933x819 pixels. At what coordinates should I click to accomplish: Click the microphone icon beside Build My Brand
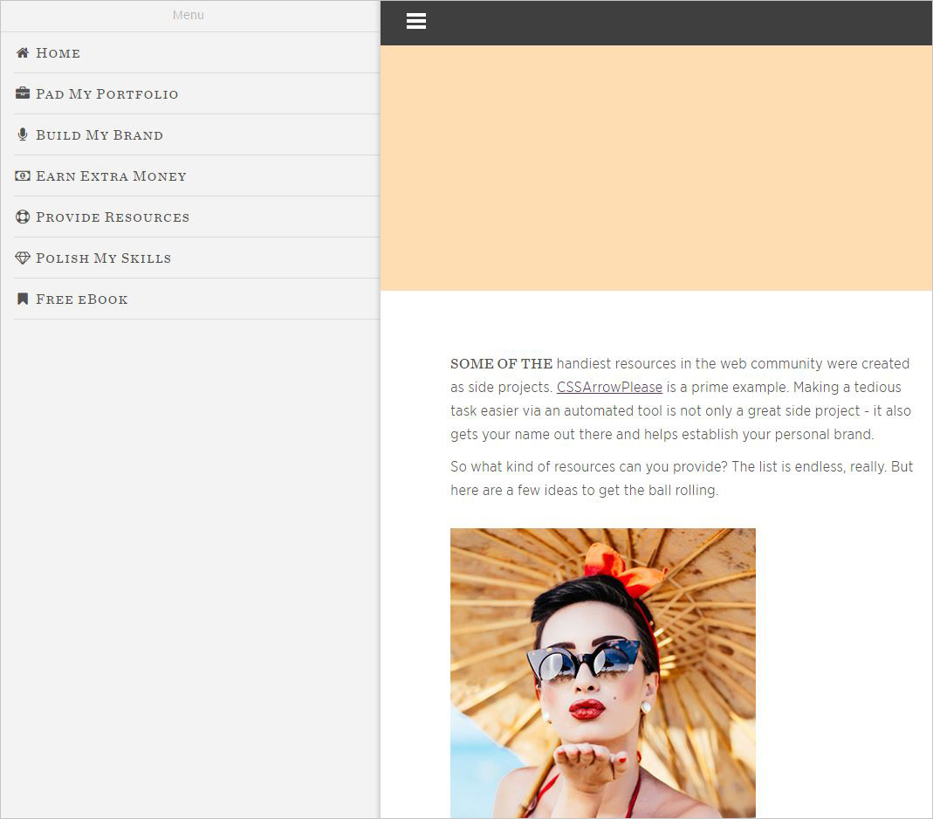pos(23,134)
